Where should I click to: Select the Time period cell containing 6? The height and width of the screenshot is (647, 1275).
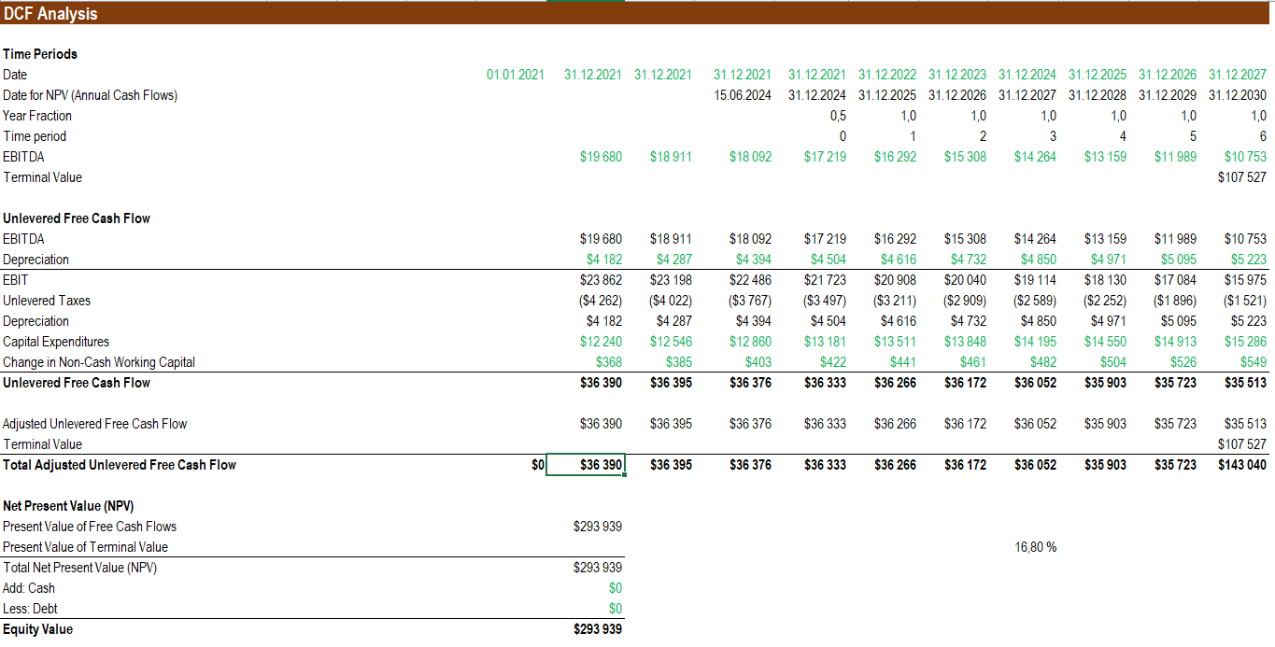pyautogui.click(x=1263, y=135)
